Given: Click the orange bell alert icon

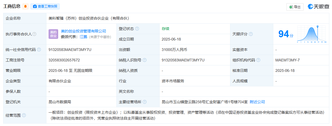Looking at the screenshot, I should tap(25, 6).
